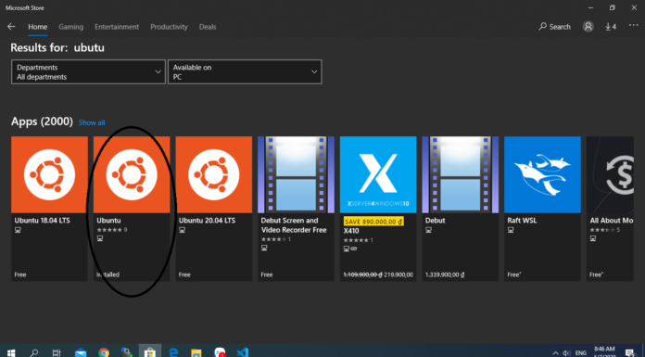Open the Productivity tab
Screen dimensions: 645x357
pos(169,27)
